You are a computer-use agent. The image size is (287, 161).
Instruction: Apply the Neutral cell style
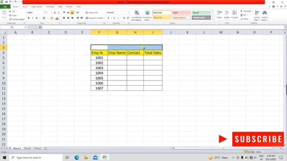(162, 18)
